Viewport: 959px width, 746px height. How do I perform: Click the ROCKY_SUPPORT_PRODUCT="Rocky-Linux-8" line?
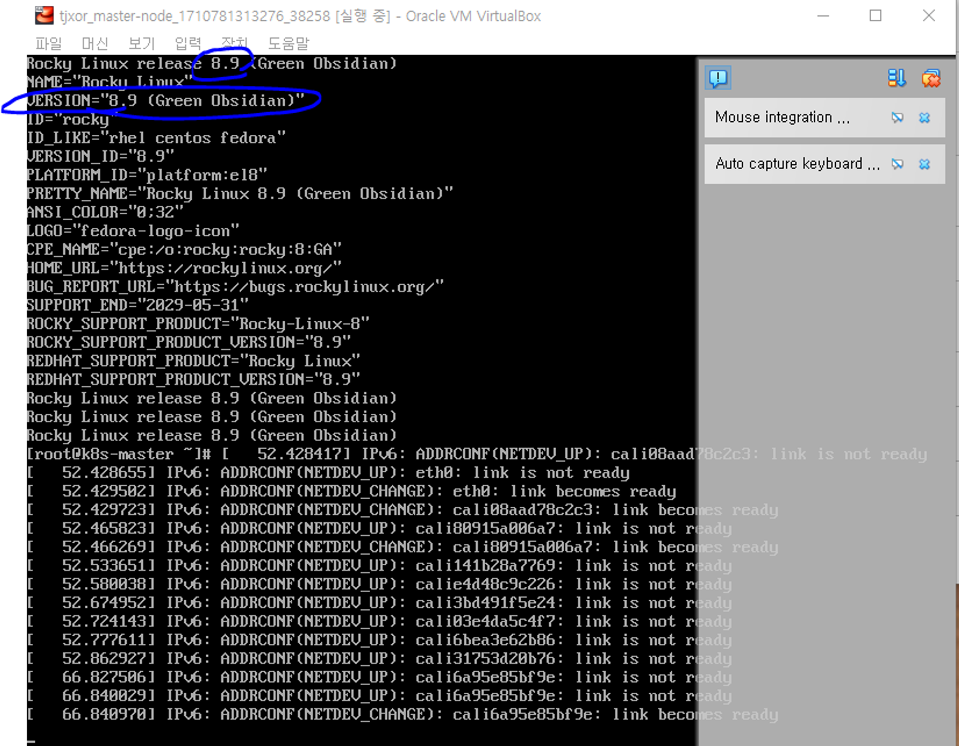(198, 324)
